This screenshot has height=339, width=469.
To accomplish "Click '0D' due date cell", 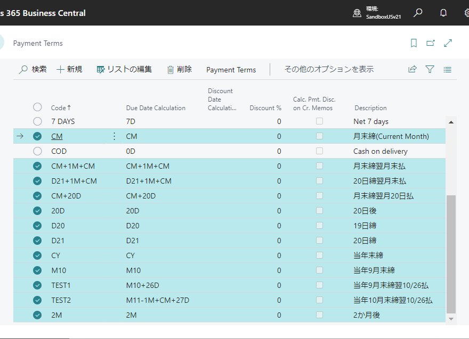I will tap(131, 151).
